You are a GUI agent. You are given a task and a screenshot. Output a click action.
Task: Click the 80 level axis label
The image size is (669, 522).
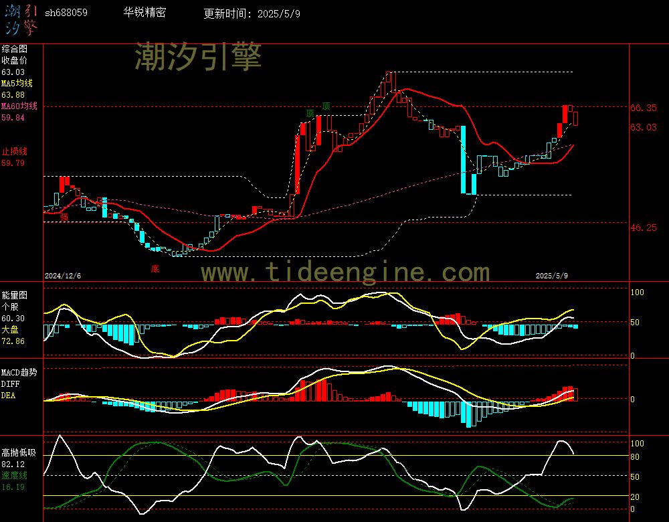pyautogui.click(x=635, y=457)
